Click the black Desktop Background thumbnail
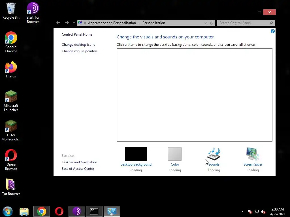 pyautogui.click(x=136, y=154)
